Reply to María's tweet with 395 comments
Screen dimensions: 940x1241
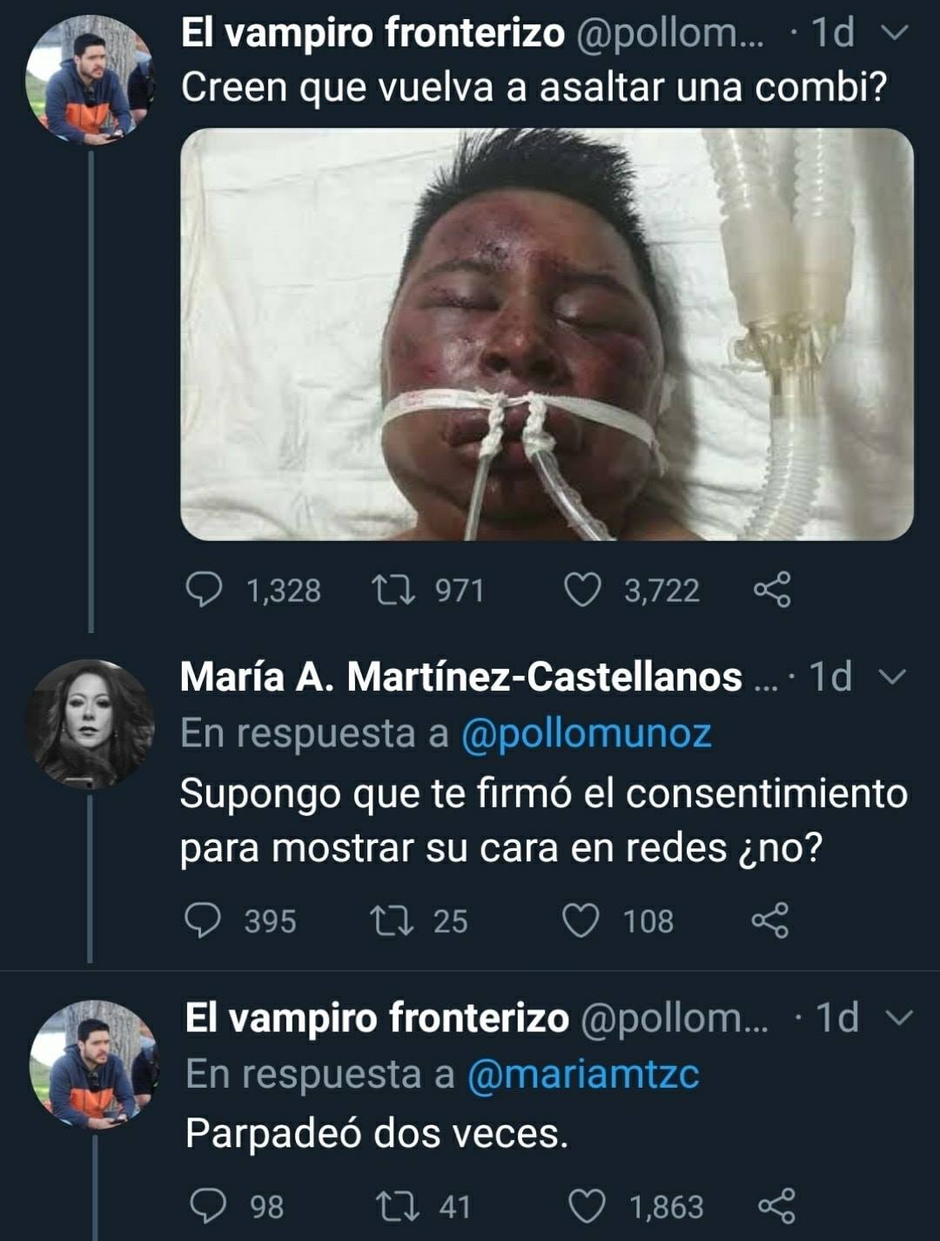click(x=203, y=921)
